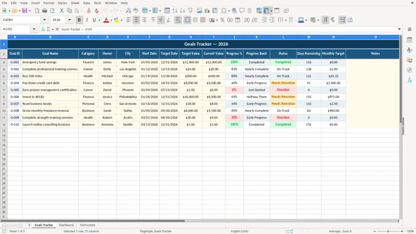This screenshot has width=416, height=234.
Task: Toggle Italic formatting
Action: [87, 20]
